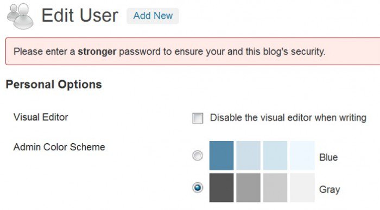Select the Gray color scheme radio button
This screenshot has width=380, height=210.
pyautogui.click(x=198, y=187)
